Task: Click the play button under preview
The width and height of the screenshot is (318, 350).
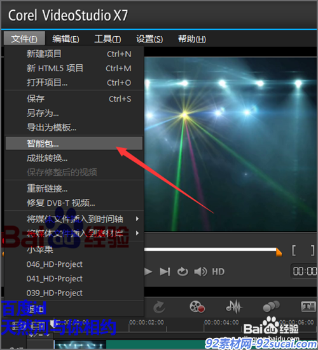Action: tap(148, 272)
